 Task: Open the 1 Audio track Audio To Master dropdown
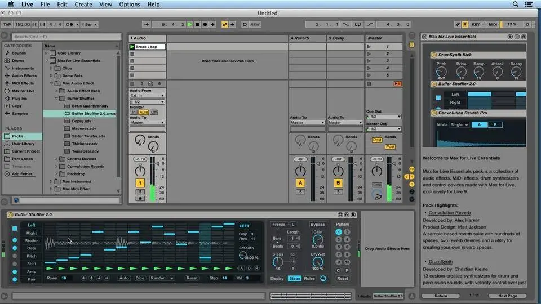147,123
